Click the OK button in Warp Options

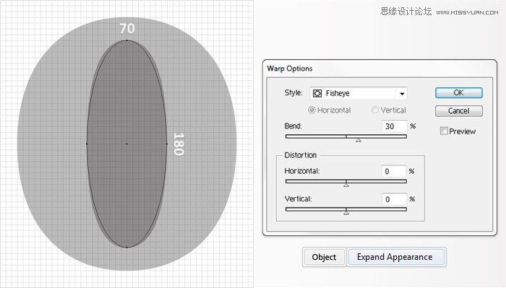tap(458, 93)
